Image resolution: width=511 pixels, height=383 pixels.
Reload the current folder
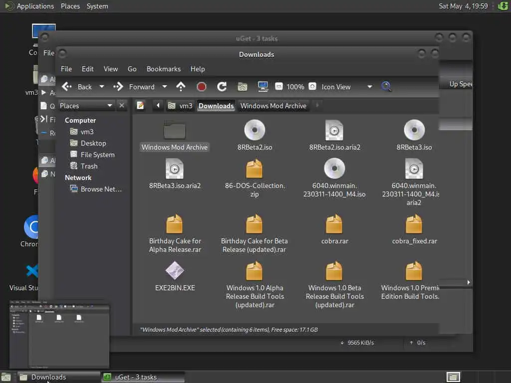click(222, 87)
